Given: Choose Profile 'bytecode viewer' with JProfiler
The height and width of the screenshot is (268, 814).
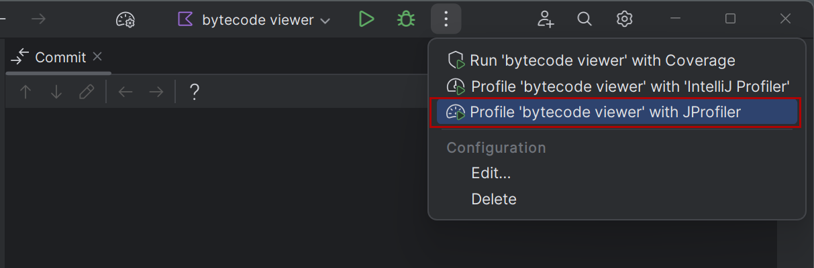Looking at the screenshot, I should click(x=617, y=112).
